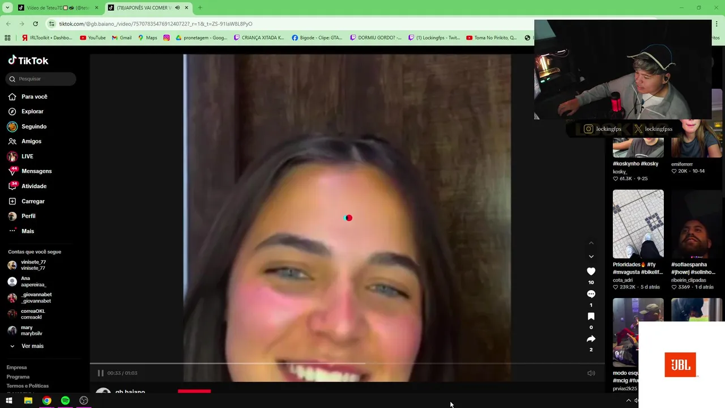Click the TikTok logo
Screen dimensions: 725x408
[x=28, y=61]
